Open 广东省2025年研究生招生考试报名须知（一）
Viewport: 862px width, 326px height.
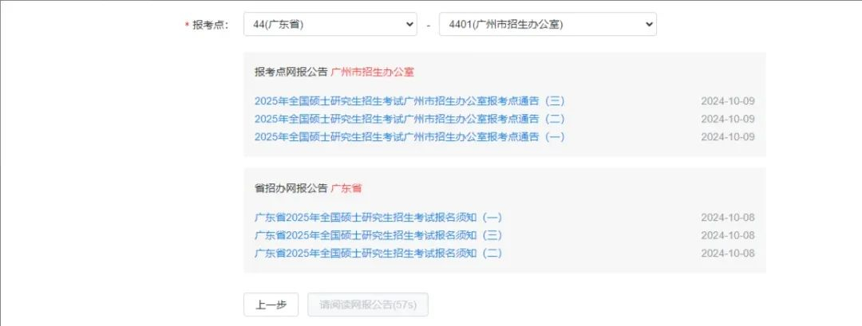(x=378, y=218)
